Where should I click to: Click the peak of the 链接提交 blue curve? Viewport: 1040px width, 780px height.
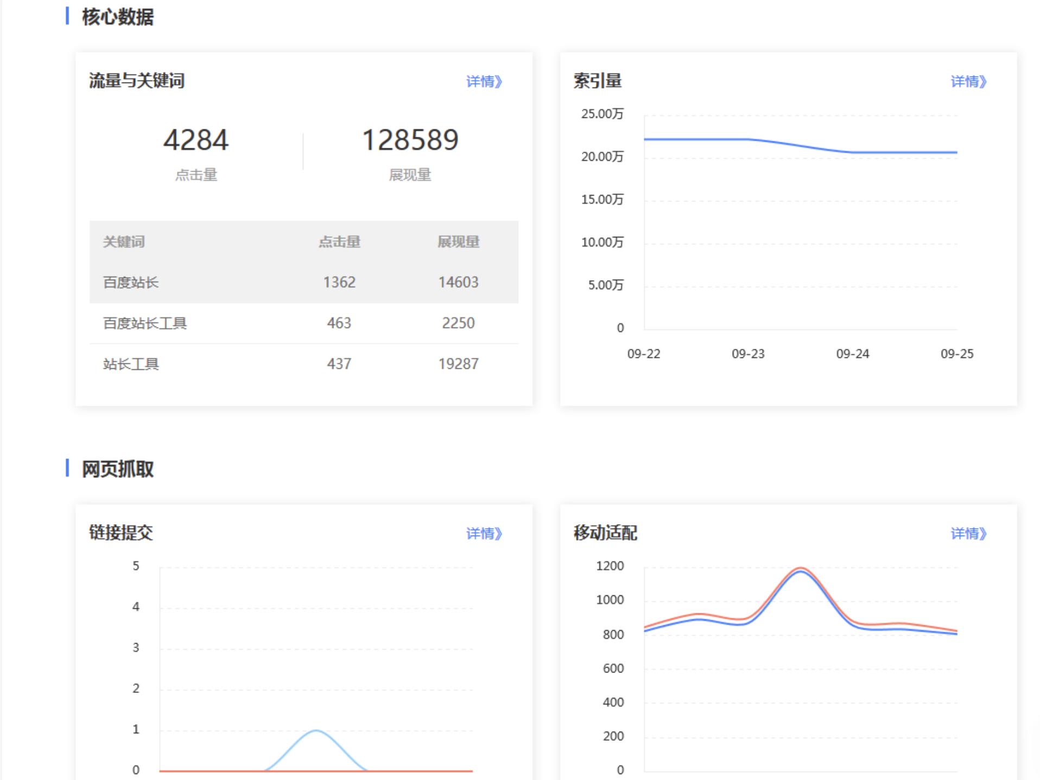pos(316,731)
